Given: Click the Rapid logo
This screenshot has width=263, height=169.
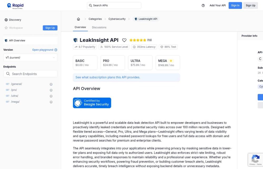Looking at the screenshot, I should pos(15,6).
